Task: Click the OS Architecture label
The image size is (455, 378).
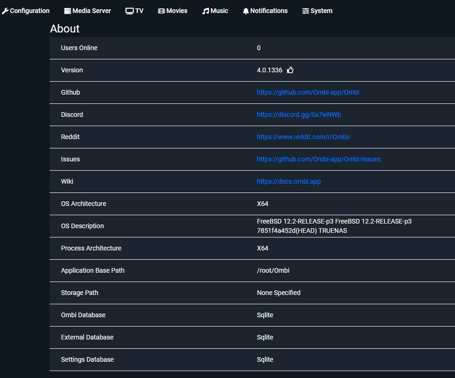Action: [x=84, y=204]
